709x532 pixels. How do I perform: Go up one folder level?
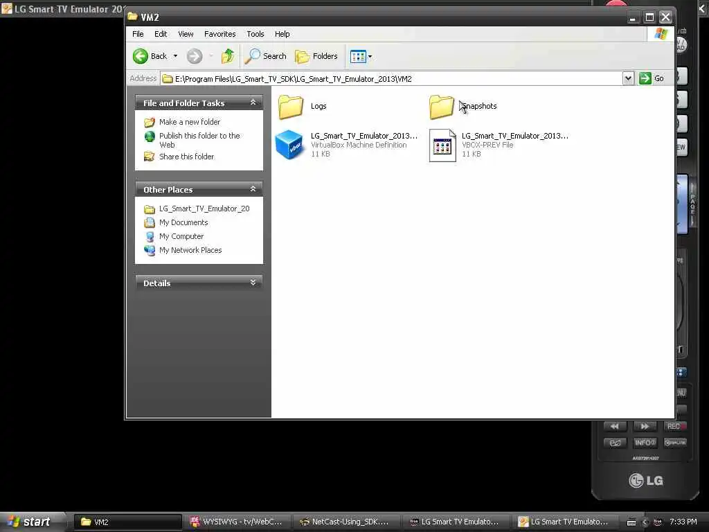coord(227,56)
